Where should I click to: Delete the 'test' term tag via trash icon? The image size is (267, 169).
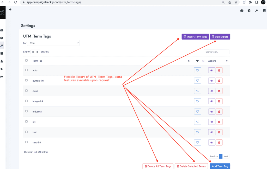219,132
